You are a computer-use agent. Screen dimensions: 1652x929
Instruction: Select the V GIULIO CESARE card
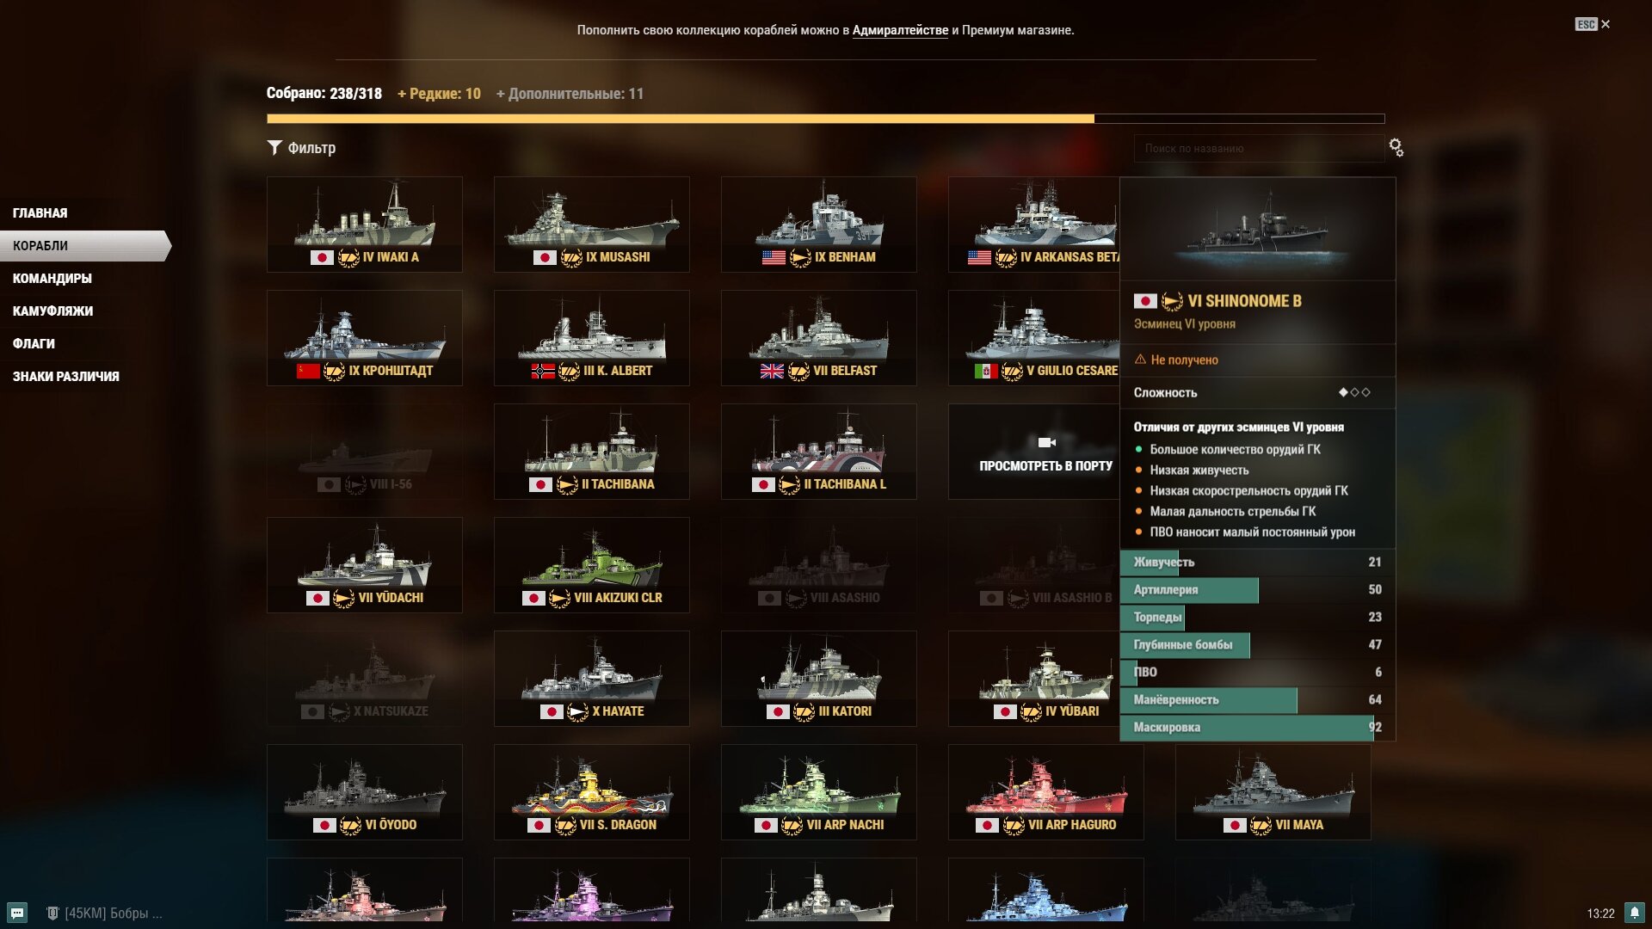click(x=1033, y=338)
